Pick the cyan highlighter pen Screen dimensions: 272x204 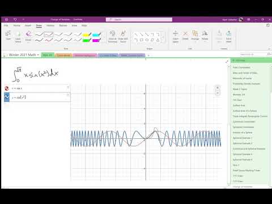coord(96,35)
